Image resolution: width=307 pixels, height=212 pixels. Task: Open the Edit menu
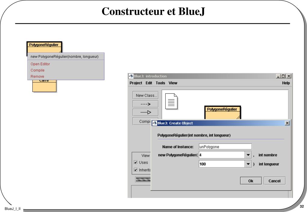tap(149, 83)
